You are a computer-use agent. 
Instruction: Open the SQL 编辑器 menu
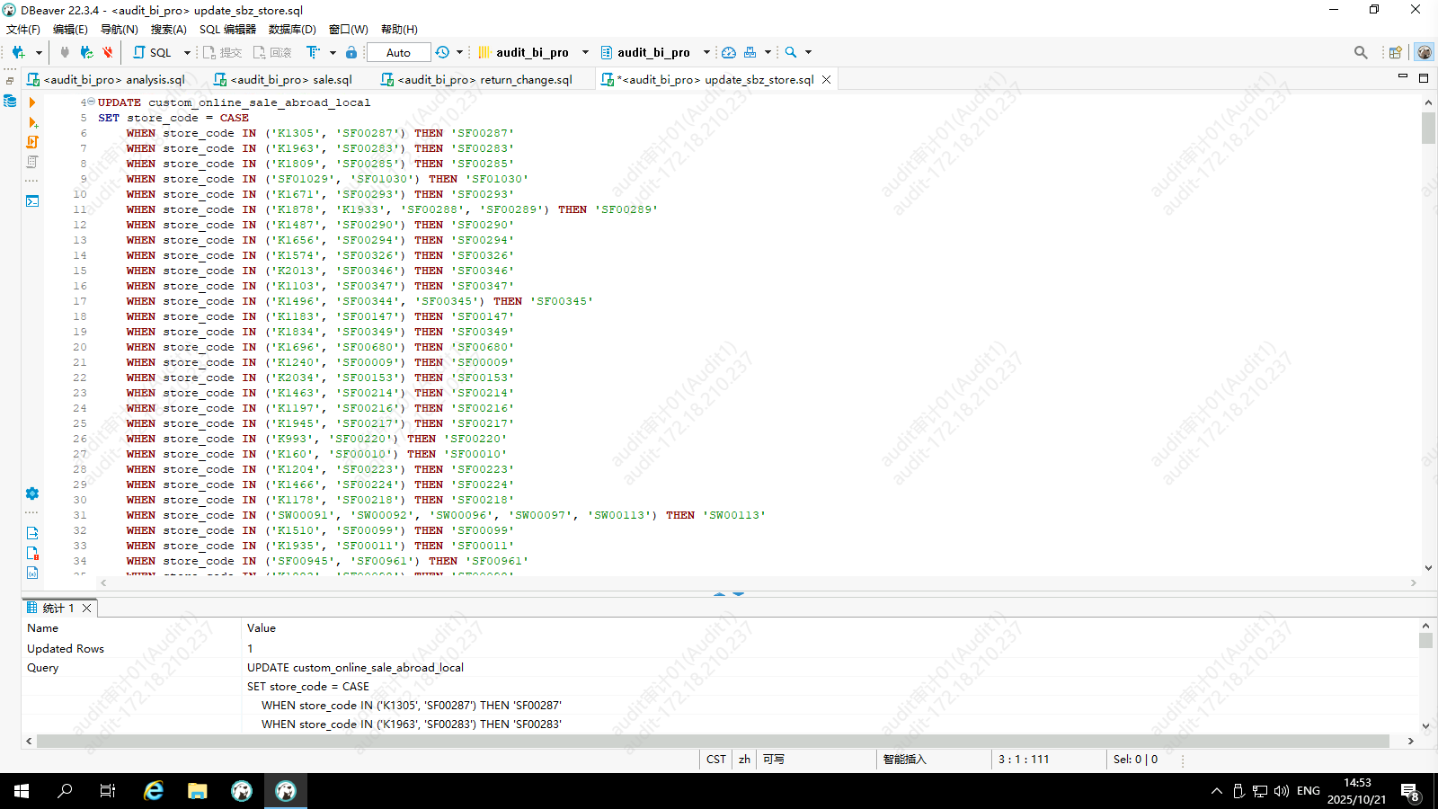227,30
